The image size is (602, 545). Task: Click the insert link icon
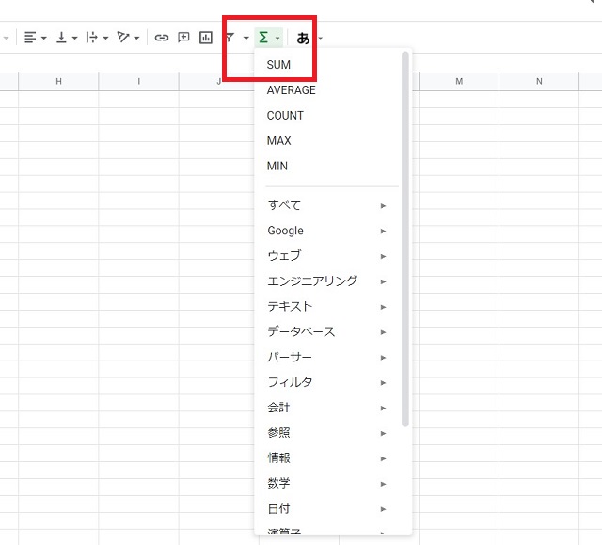(162, 38)
